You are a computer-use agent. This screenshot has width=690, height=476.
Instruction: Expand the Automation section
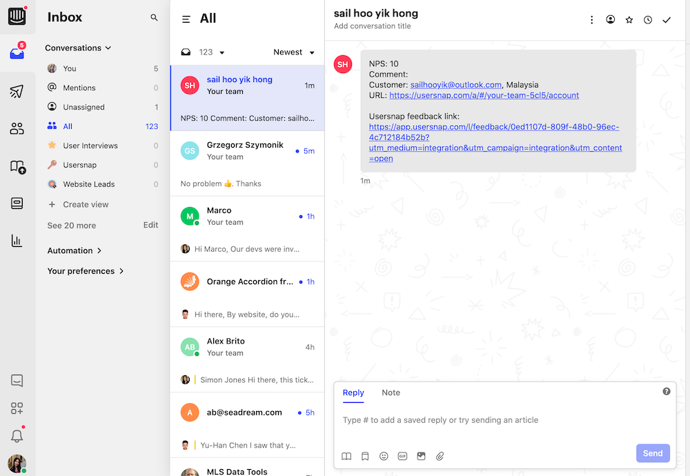tap(75, 250)
